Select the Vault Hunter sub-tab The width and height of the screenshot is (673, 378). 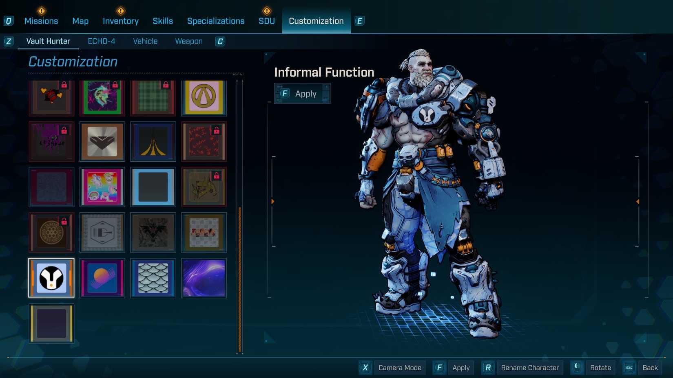point(48,41)
